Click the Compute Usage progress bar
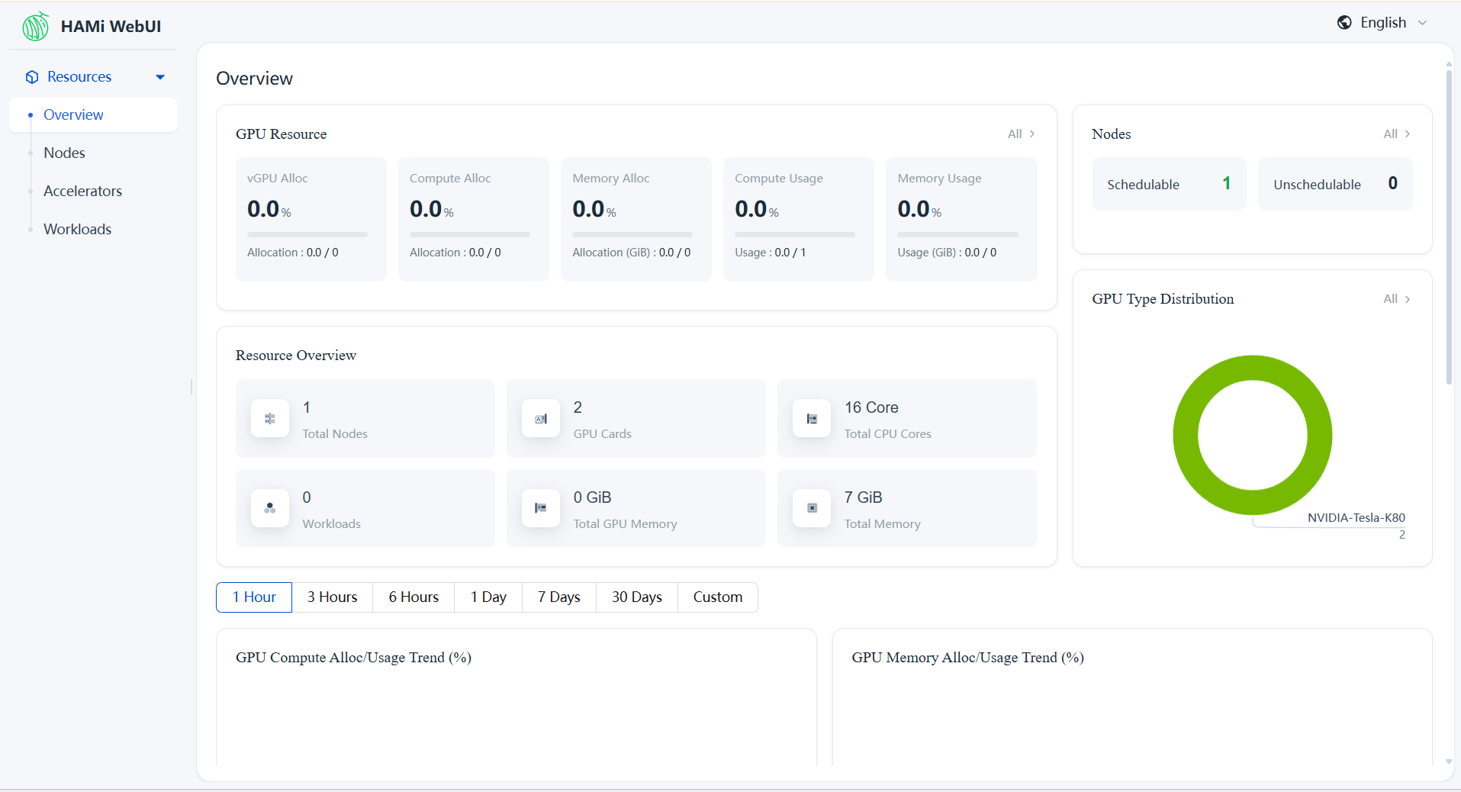 pos(795,234)
